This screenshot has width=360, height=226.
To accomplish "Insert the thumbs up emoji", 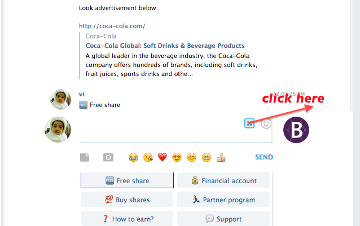I will click(x=221, y=157).
